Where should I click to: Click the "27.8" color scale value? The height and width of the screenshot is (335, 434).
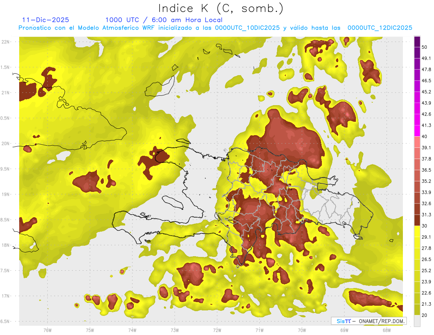tap(426, 248)
